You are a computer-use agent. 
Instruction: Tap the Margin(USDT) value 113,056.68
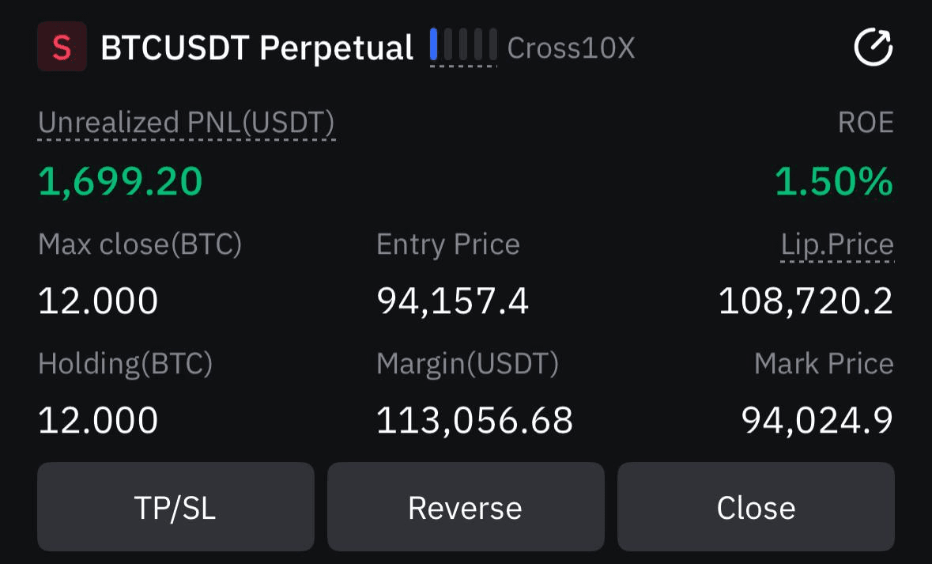[474, 420]
